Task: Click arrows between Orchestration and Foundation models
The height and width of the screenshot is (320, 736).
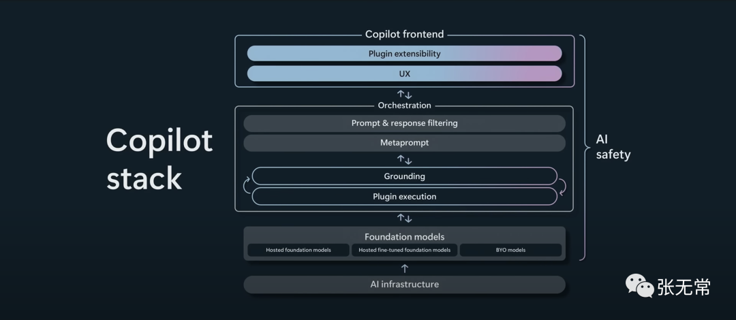Action: pos(404,218)
